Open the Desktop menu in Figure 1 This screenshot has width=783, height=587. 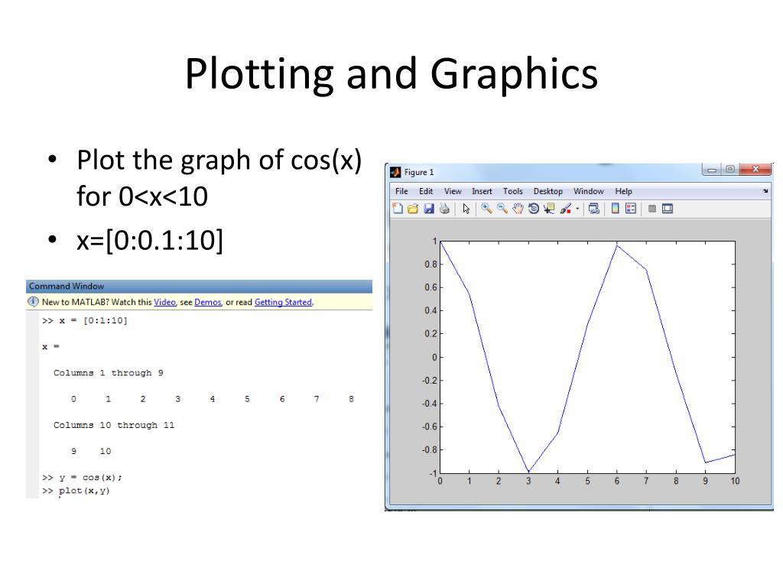click(x=547, y=191)
